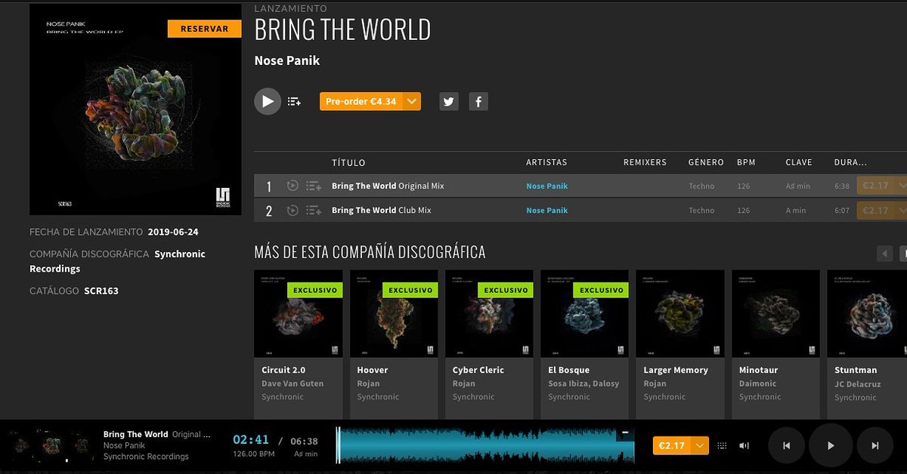
Task: Open Circuit 2.0 release cover
Action: pyautogui.click(x=298, y=314)
